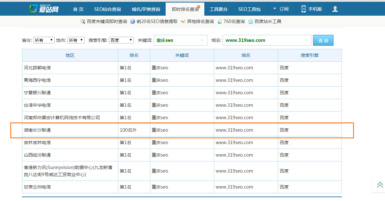Click www.319seo.com in the 青海西宁电信 row

point(234,80)
